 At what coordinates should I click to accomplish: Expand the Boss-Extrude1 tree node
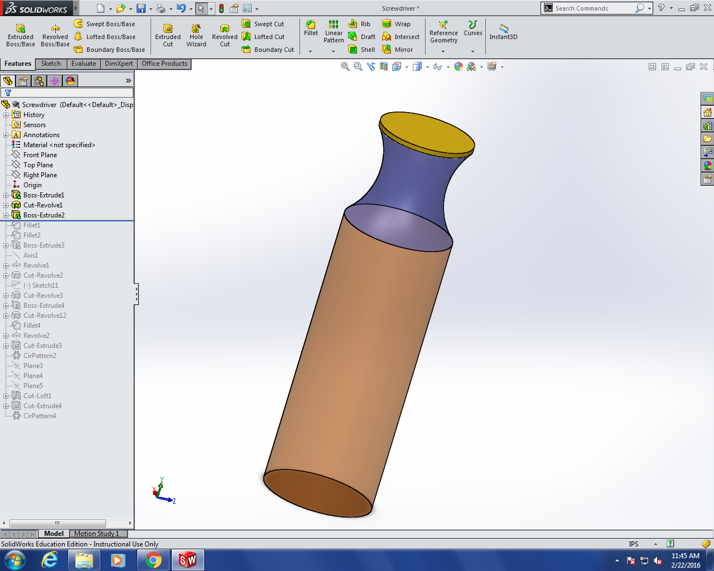6,195
